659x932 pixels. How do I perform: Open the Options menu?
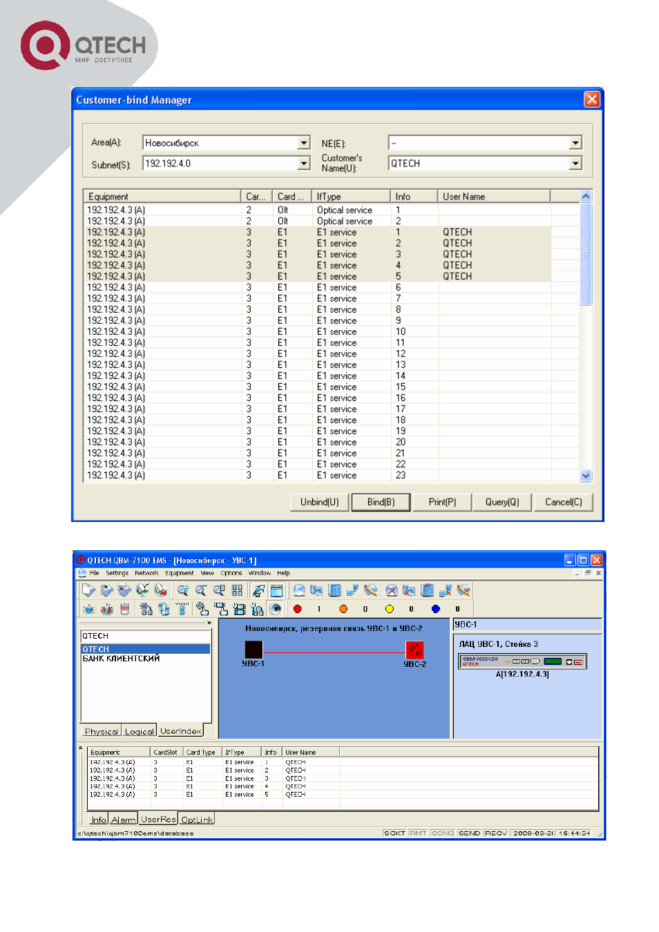coord(231,573)
